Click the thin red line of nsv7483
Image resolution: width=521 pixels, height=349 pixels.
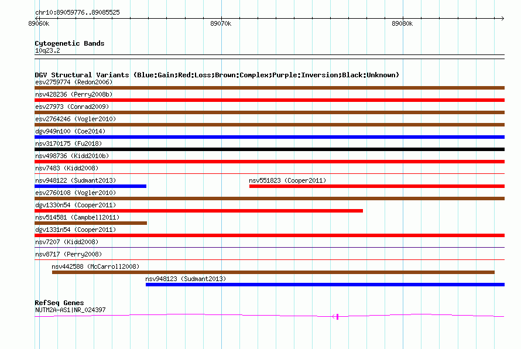[x=269, y=173]
